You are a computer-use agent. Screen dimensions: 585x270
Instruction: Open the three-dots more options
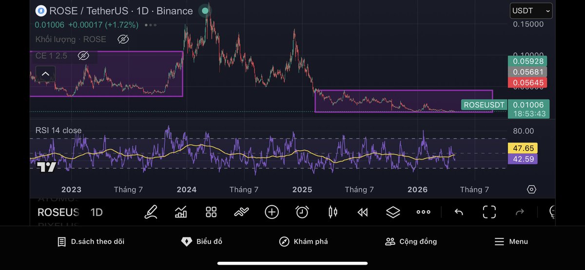coord(423,212)
